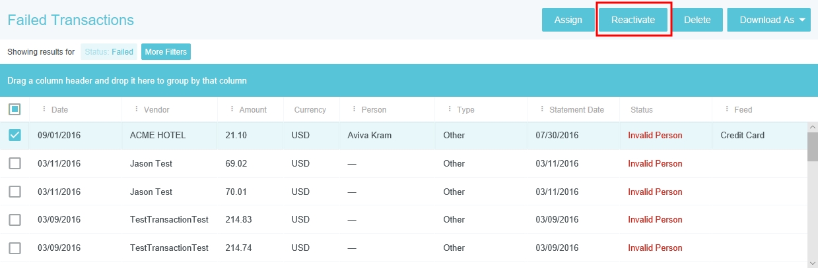Open the Type column menu icon

(450, 109)
